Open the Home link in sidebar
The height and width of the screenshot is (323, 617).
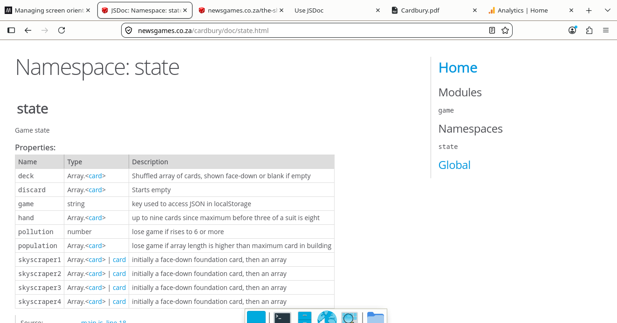[x=458, y=67]
